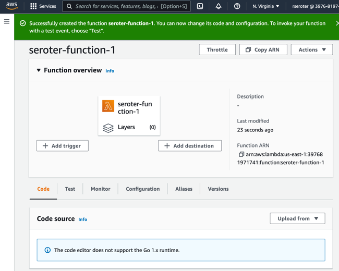Switch to the Configuration tab
The width and height of the screenshot is (339, 271).
[142, 189]
